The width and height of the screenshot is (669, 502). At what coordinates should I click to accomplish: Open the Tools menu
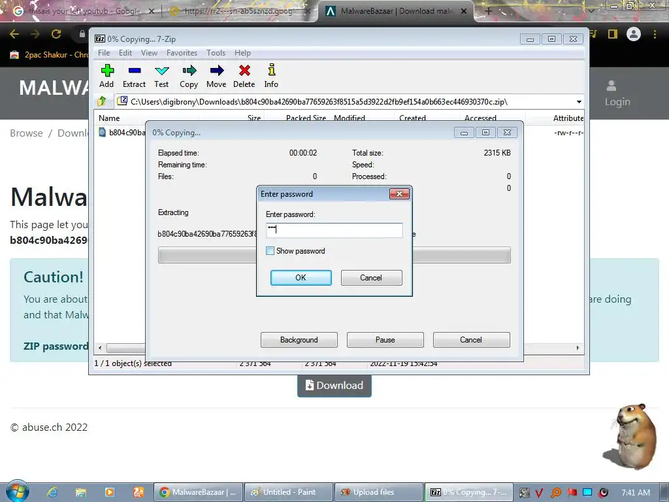click(x=216, y=53)
